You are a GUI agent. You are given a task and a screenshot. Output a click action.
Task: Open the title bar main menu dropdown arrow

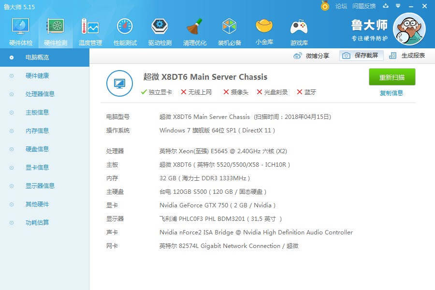(398, 6)
